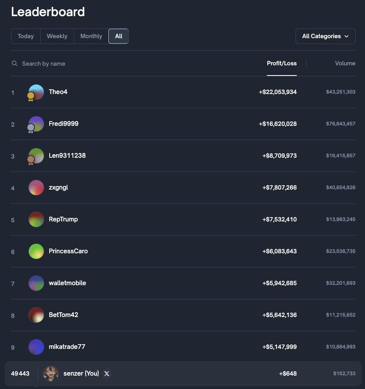
Task: Click the magnifying glass search icon
Action: point(15,63)
